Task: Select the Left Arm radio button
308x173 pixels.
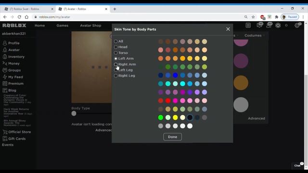Action: pos(115,59)
